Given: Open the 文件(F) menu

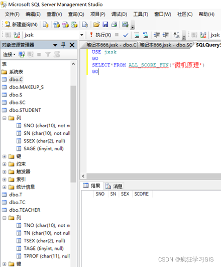Looking at the screenshot, I should (x=12, y=14).
